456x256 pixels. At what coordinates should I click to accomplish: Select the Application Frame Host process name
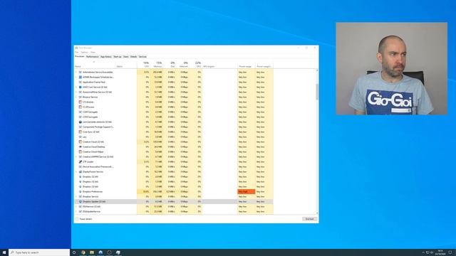94,82
